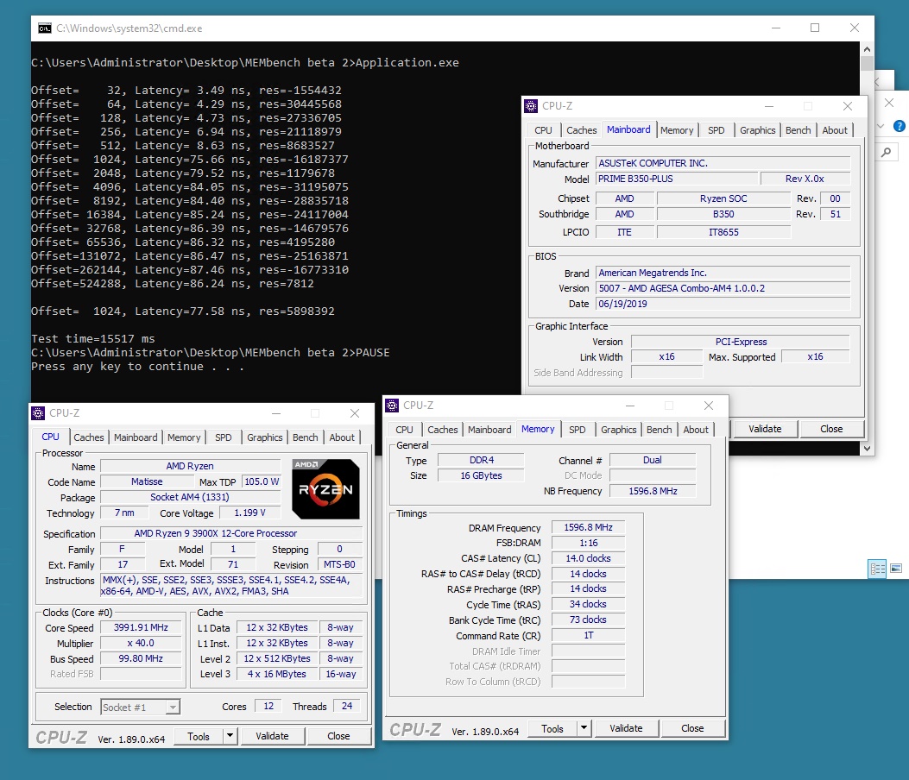Image resolution: width=909 pixels, height=780 pixels.
Task: Open Caches tab in Mainboard CPU-Z window
Action: point(582,130)
